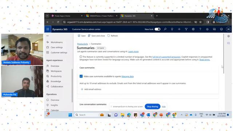Open the question mark help icon
233x131 pixels.
tap(200, 29)
